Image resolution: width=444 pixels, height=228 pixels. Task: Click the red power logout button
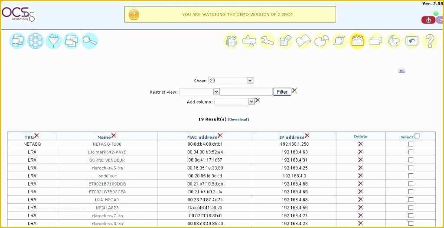428,20
